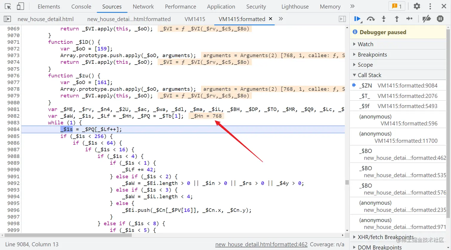
Task: Select the new_house_detai...html:formatted file tab
Action: [129, 19]
